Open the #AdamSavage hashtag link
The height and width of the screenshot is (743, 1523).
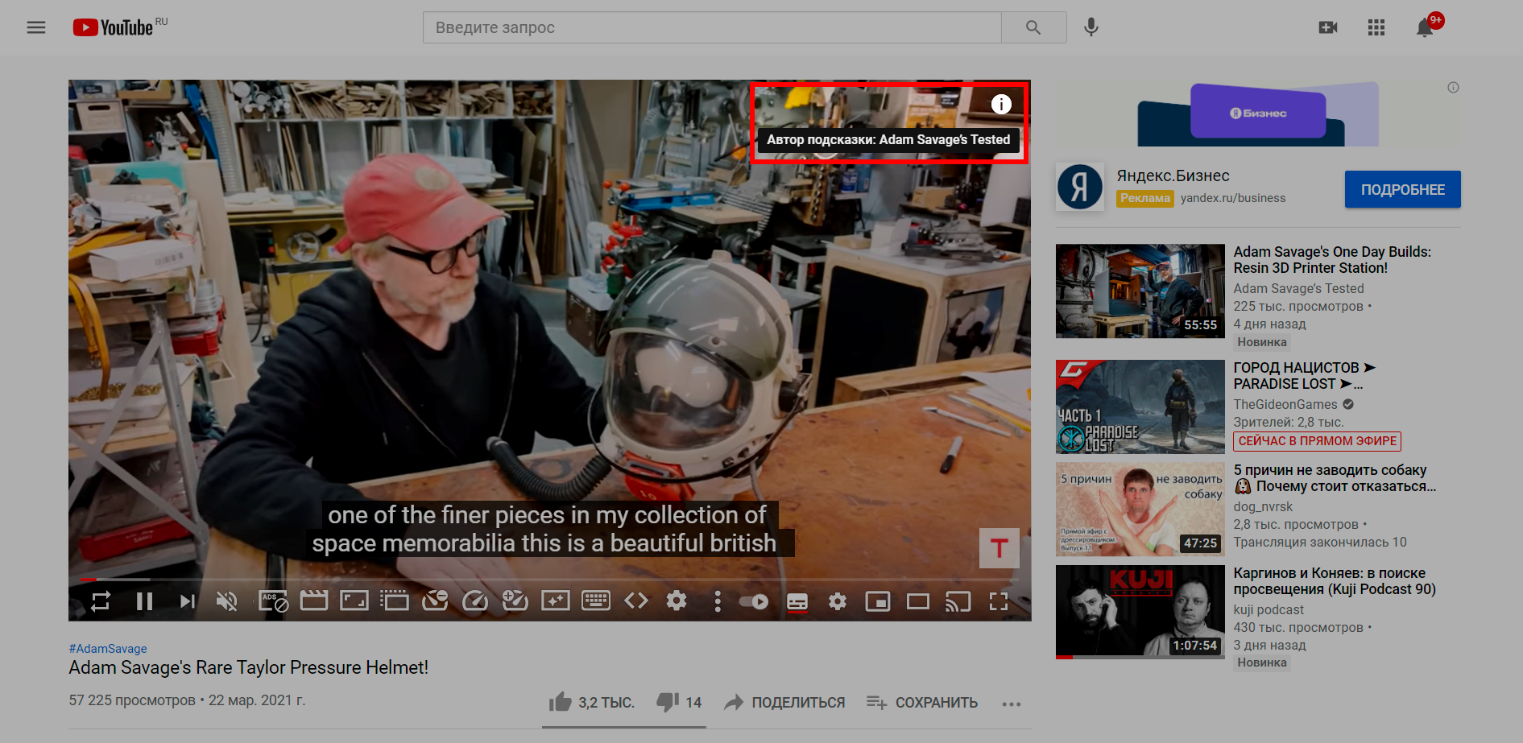click(108, 649)
